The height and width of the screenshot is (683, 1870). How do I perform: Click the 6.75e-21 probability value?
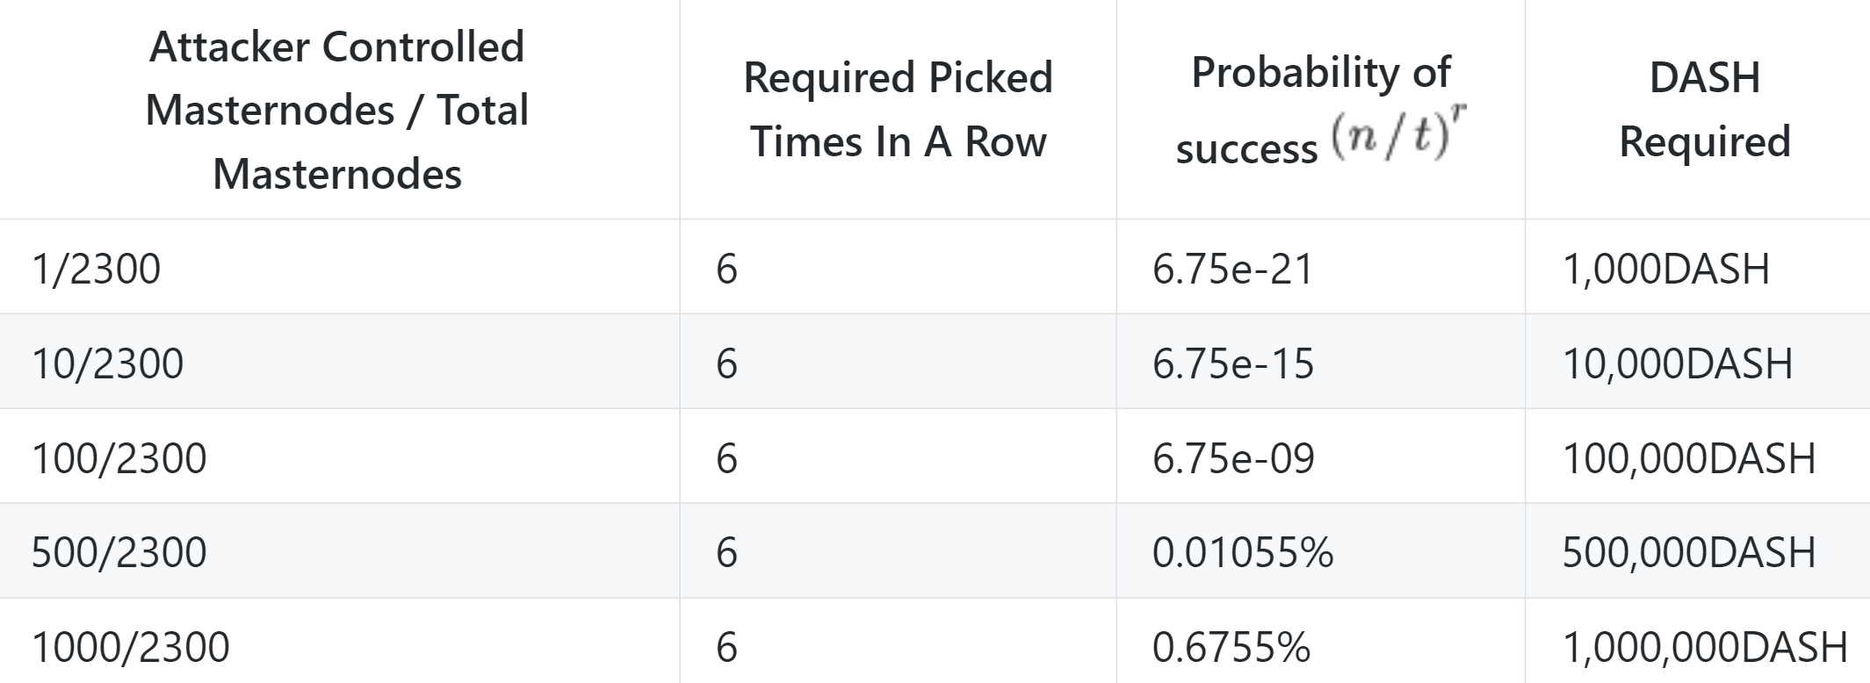[1232, 269]
